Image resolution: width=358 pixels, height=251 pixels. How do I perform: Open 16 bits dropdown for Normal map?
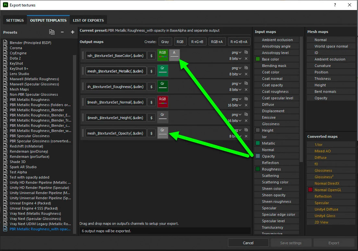tap(234, 105)
